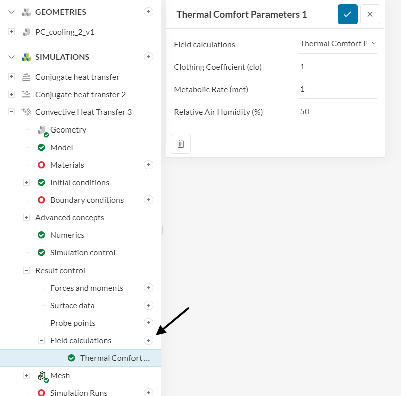Add a new material plus icon
This screenshot has height=396, width=401.
coord(148,165)
